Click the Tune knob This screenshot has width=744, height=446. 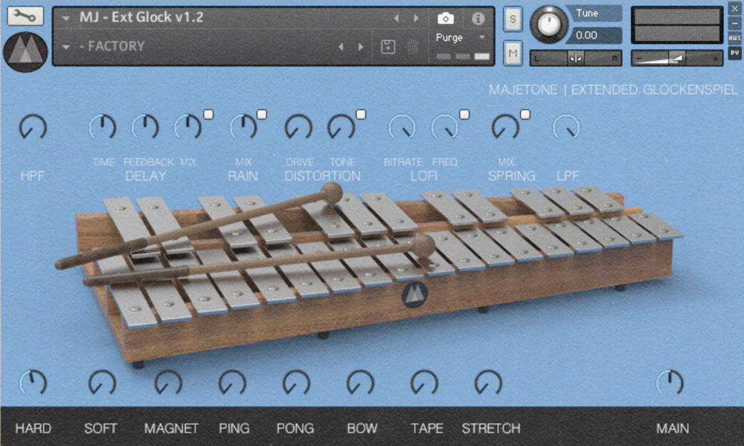549,25
